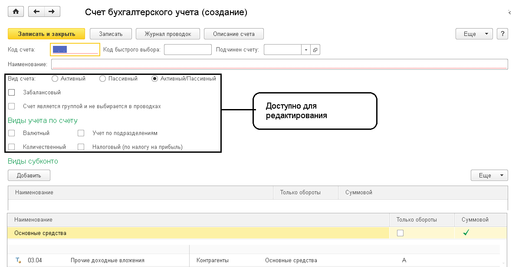
Task: Click the lower Только обороты column header
Action: pyautogui.click(x=422, y=220)
